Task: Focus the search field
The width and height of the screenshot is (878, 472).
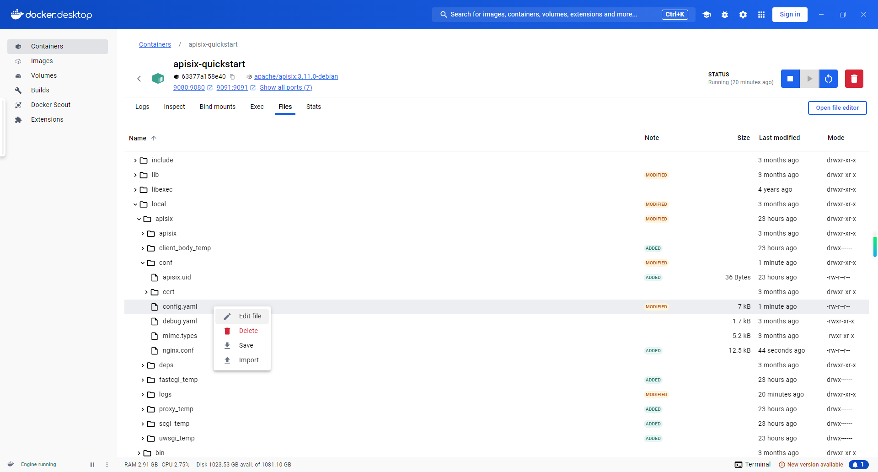Action: 563,15
